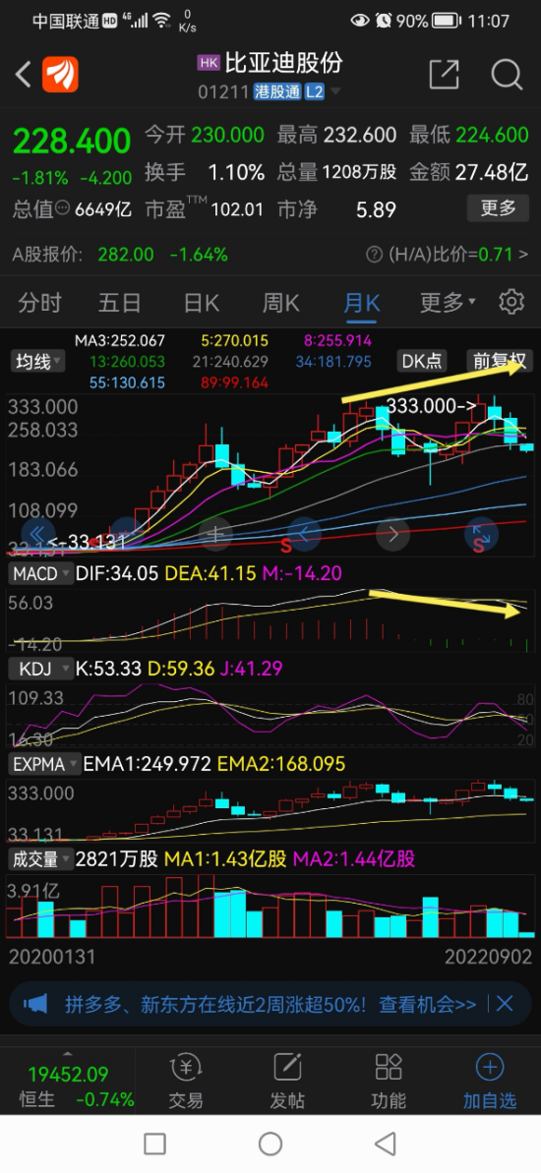The image size is (541, 1173).
Task: Open the 查看机会>> banner link
Action: [x=427, y=1004]
